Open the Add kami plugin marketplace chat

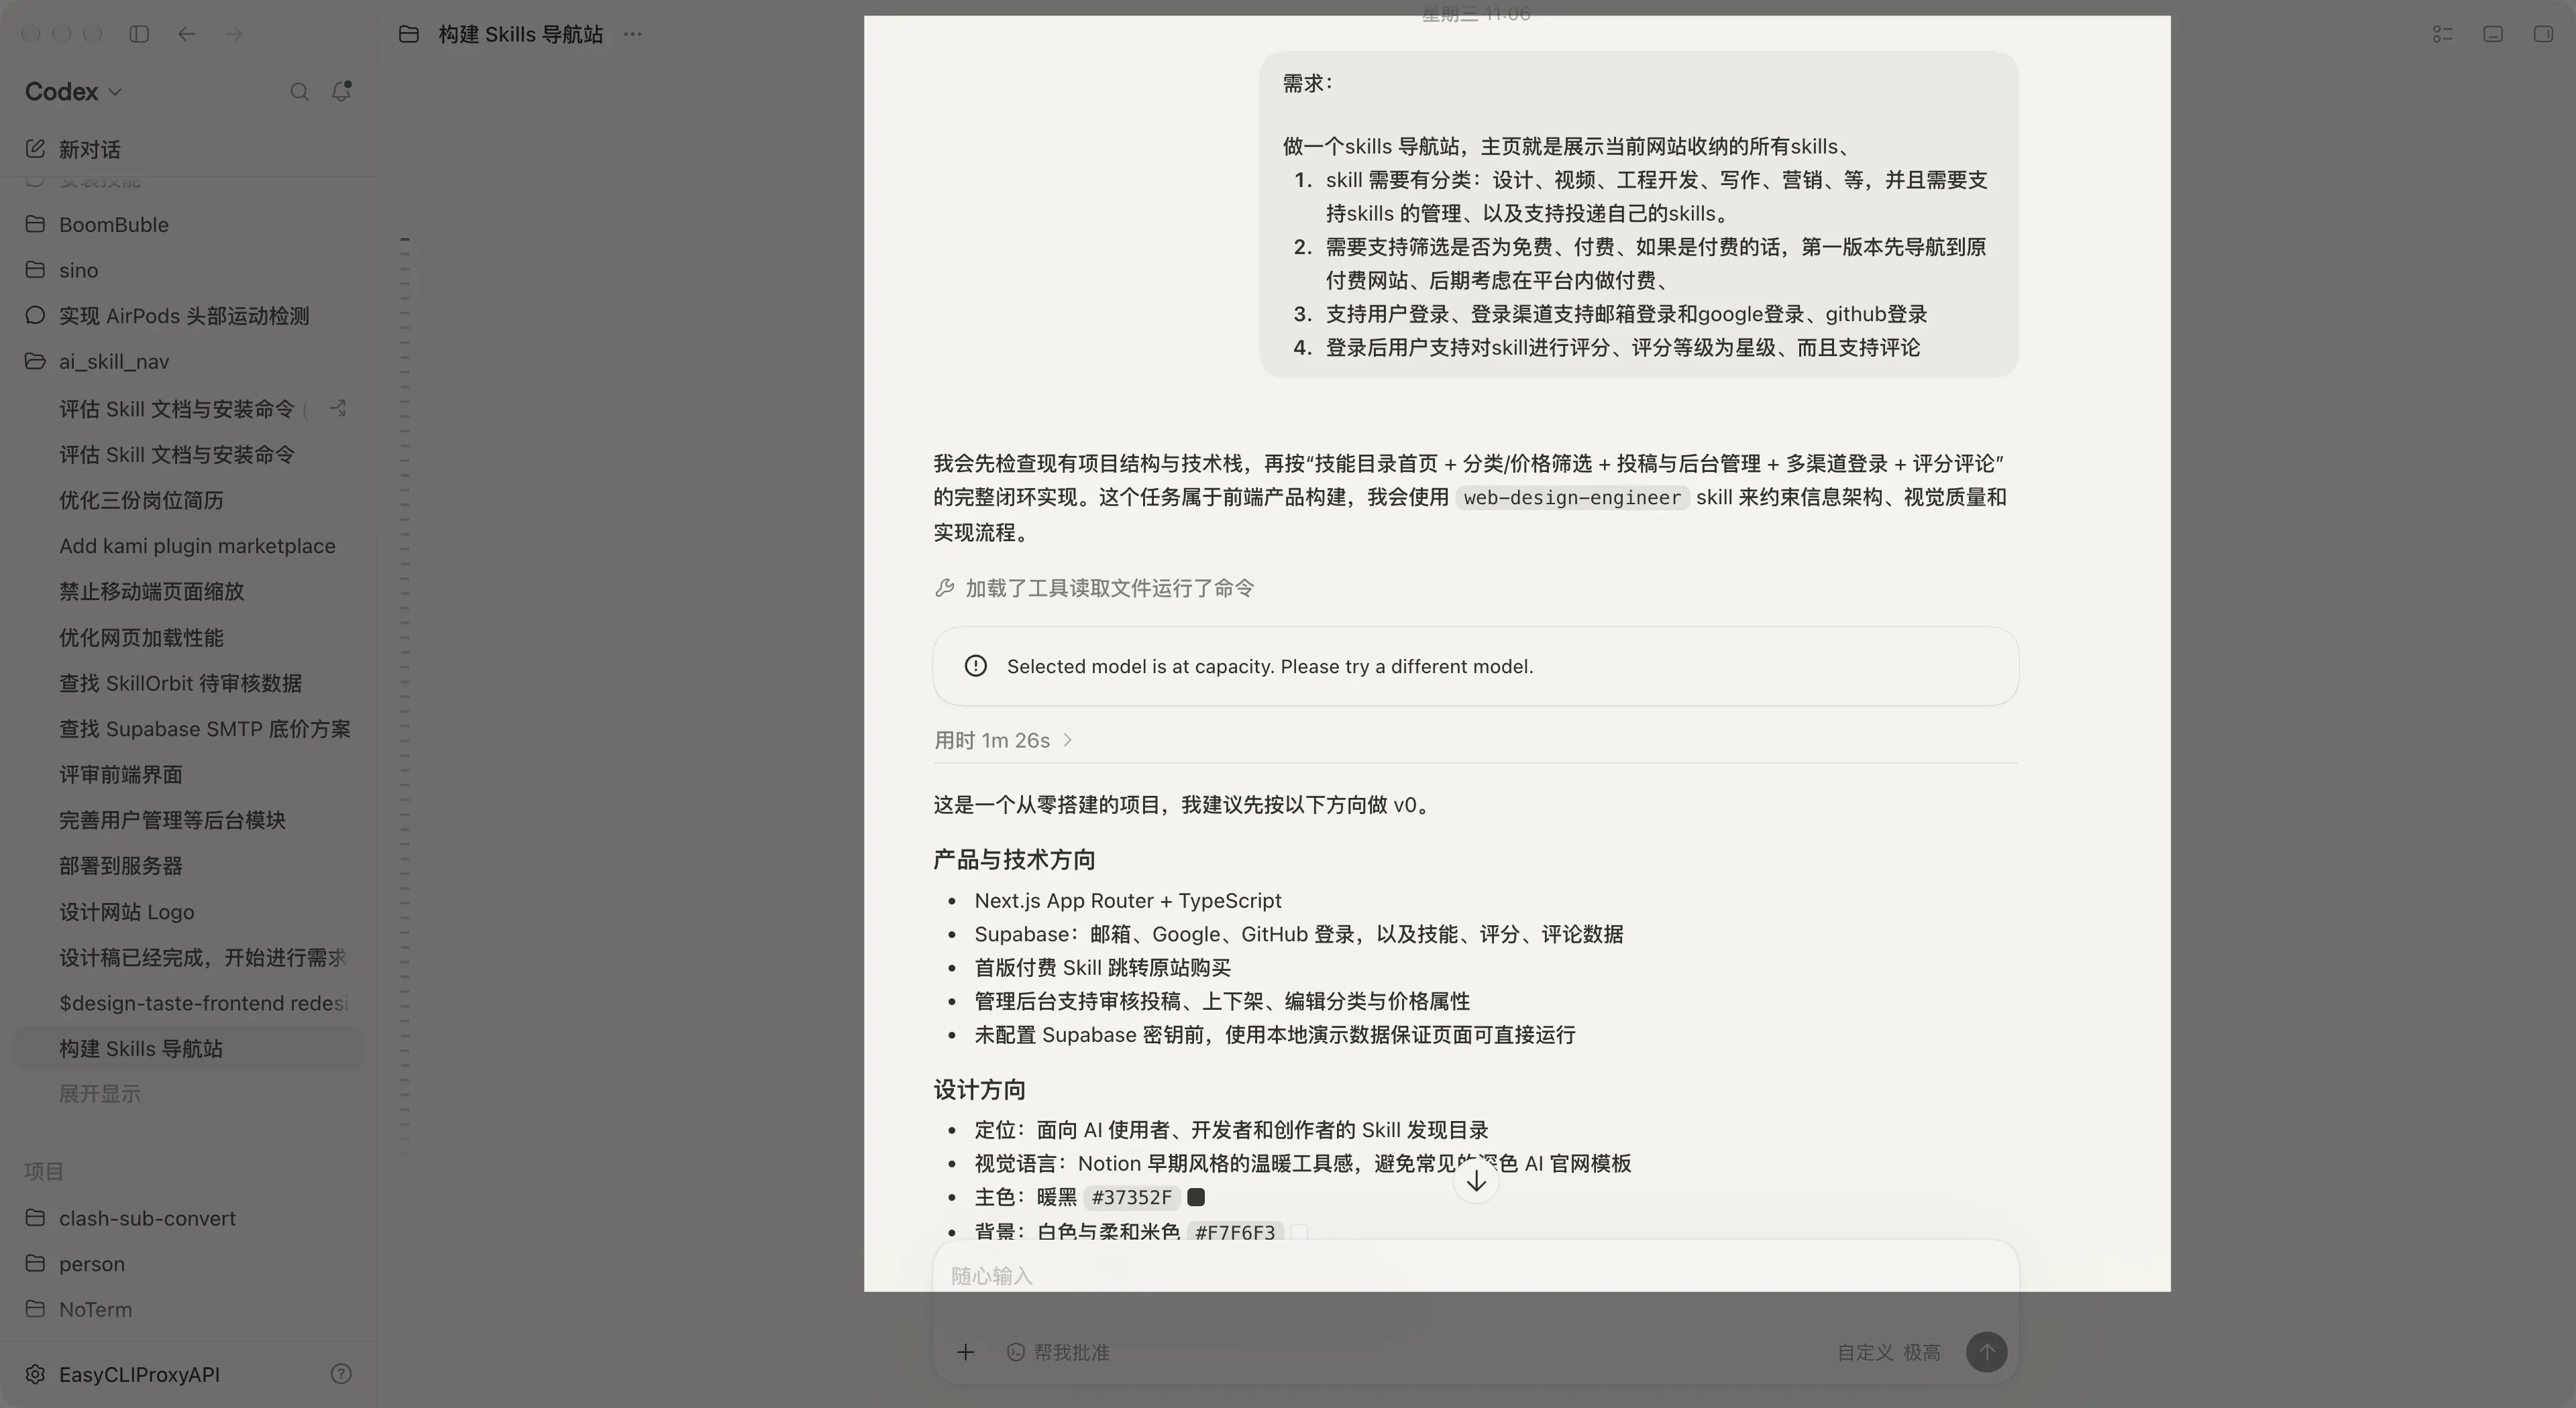(189, 546)
